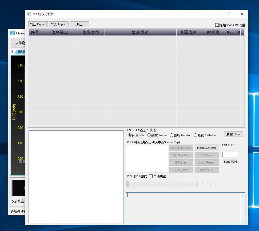Click the PD 协议分析仪 window title icon

pyautogui.click(x=29, y=14)
